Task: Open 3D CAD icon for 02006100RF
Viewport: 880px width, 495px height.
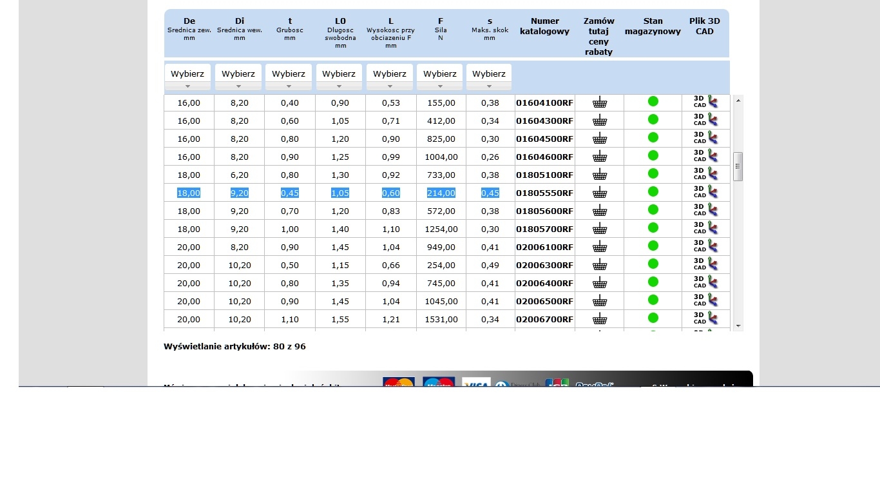Action: coord(705,246)
